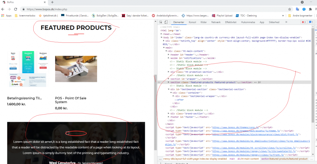Click the padlock site info icon
The height and width of the screenshot is (164, 317).
pyautogui.click(x=24, y=9)
